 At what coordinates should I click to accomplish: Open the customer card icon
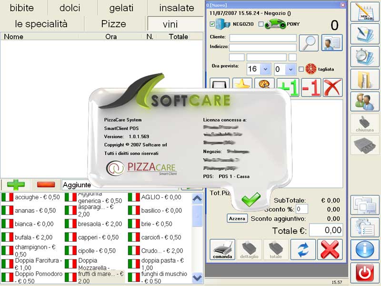point(332,43)
